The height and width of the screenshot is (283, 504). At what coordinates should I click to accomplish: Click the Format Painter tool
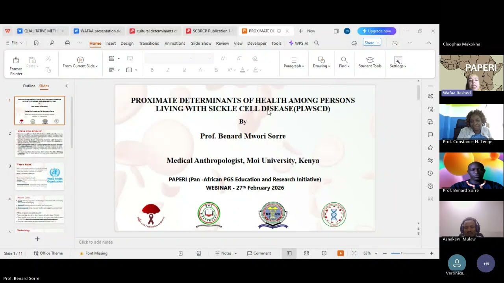coord(16,66)
